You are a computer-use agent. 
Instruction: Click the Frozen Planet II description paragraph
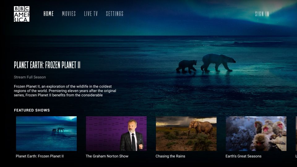click(x=65, y=91)
